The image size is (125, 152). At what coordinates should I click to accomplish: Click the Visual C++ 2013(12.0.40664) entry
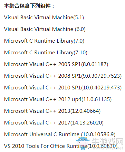click(52, 111)
